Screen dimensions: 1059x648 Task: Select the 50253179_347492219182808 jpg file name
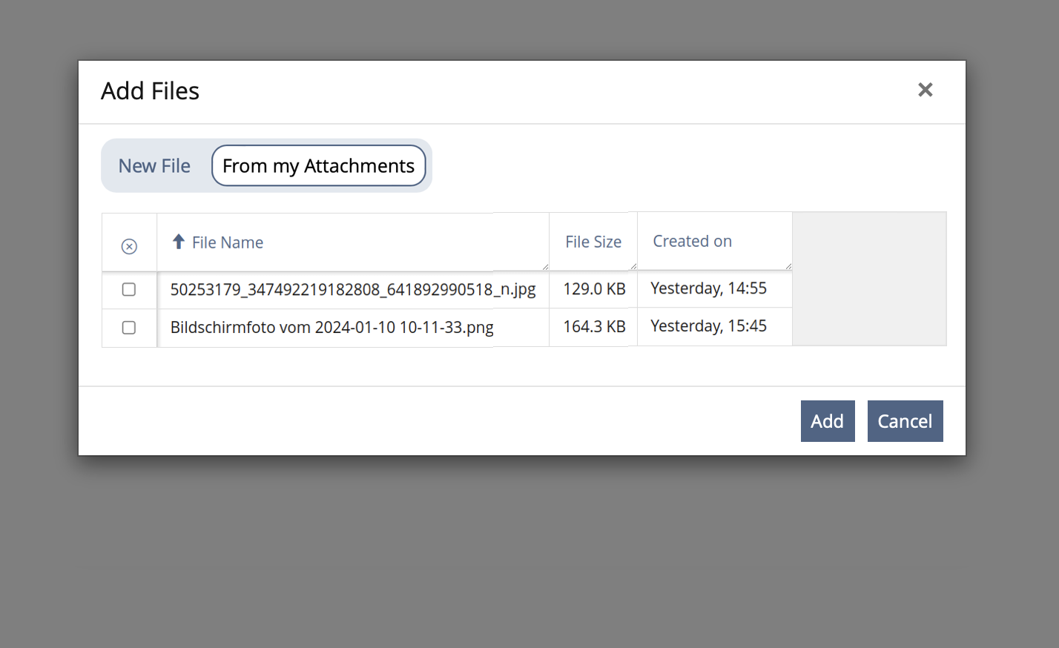point(352,289)
